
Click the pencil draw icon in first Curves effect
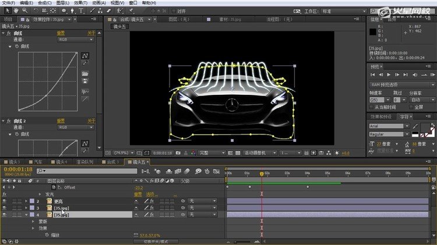(85, 63)
